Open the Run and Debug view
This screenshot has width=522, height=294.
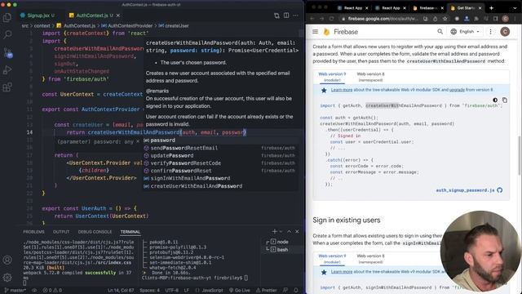[x=7, y=70]
